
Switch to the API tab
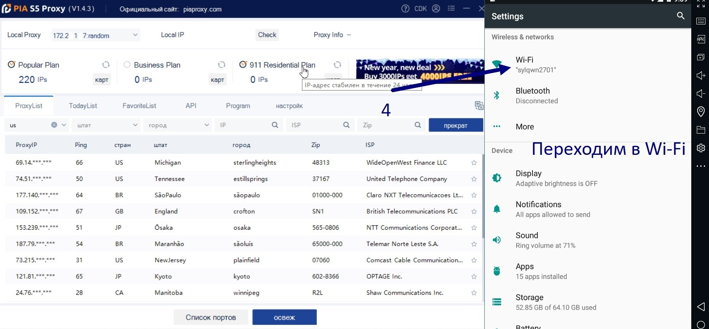point(191,106)
